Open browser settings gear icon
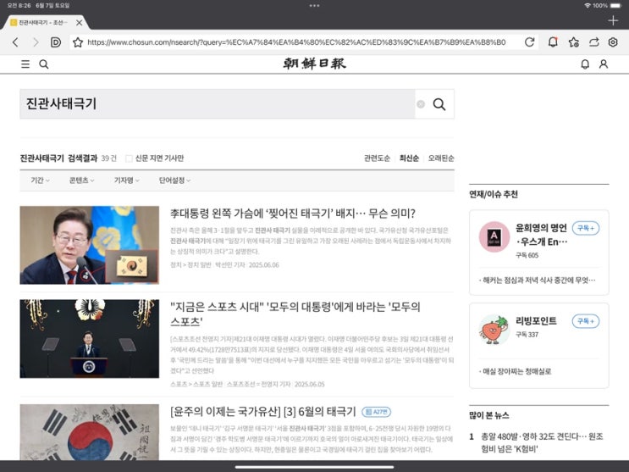Screen dimensions: 629x472 coord(613,42)
